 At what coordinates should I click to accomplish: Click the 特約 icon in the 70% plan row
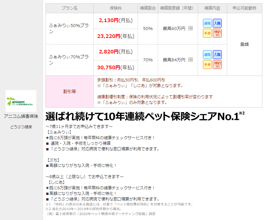click(x=217, y=64)
